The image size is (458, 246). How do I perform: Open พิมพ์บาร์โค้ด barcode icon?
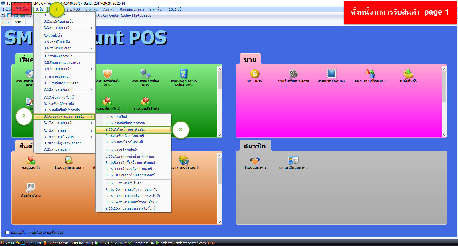coord(31,188)
